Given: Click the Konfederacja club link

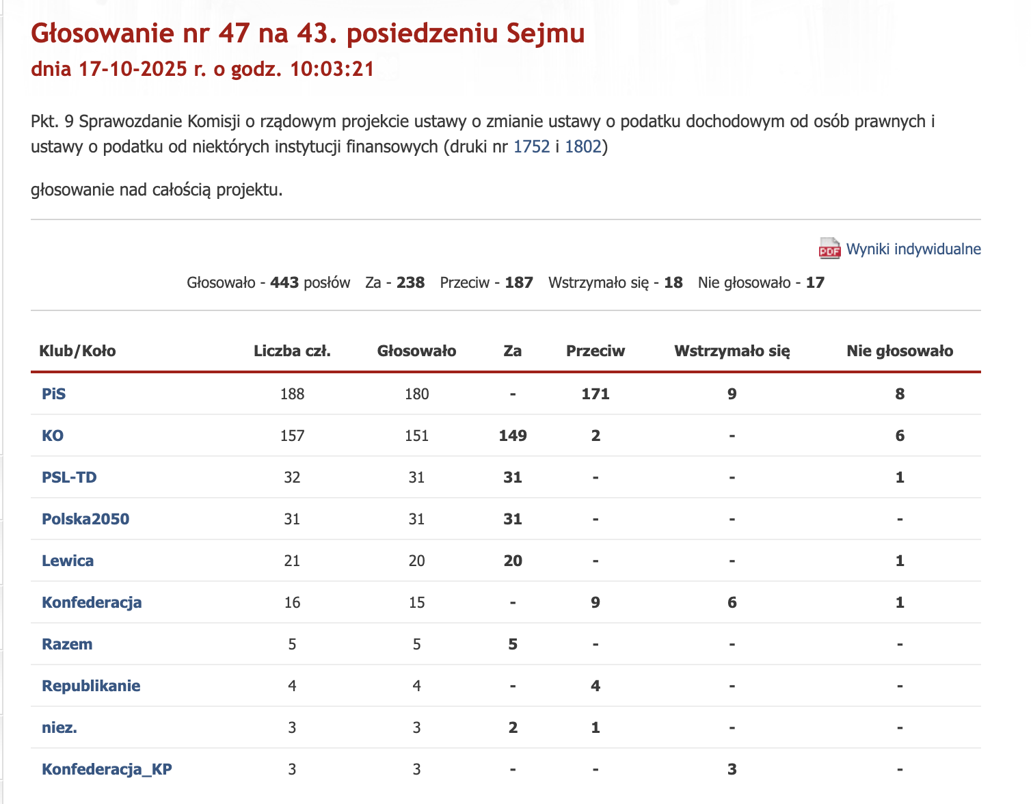Looking at the screenshot, I should [x=92, y=602].
